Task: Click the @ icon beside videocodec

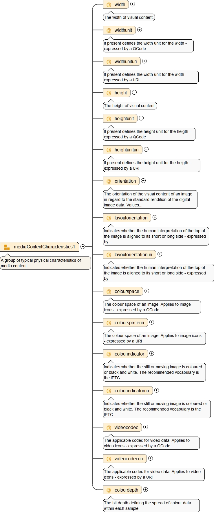Action: coord(109,428)
